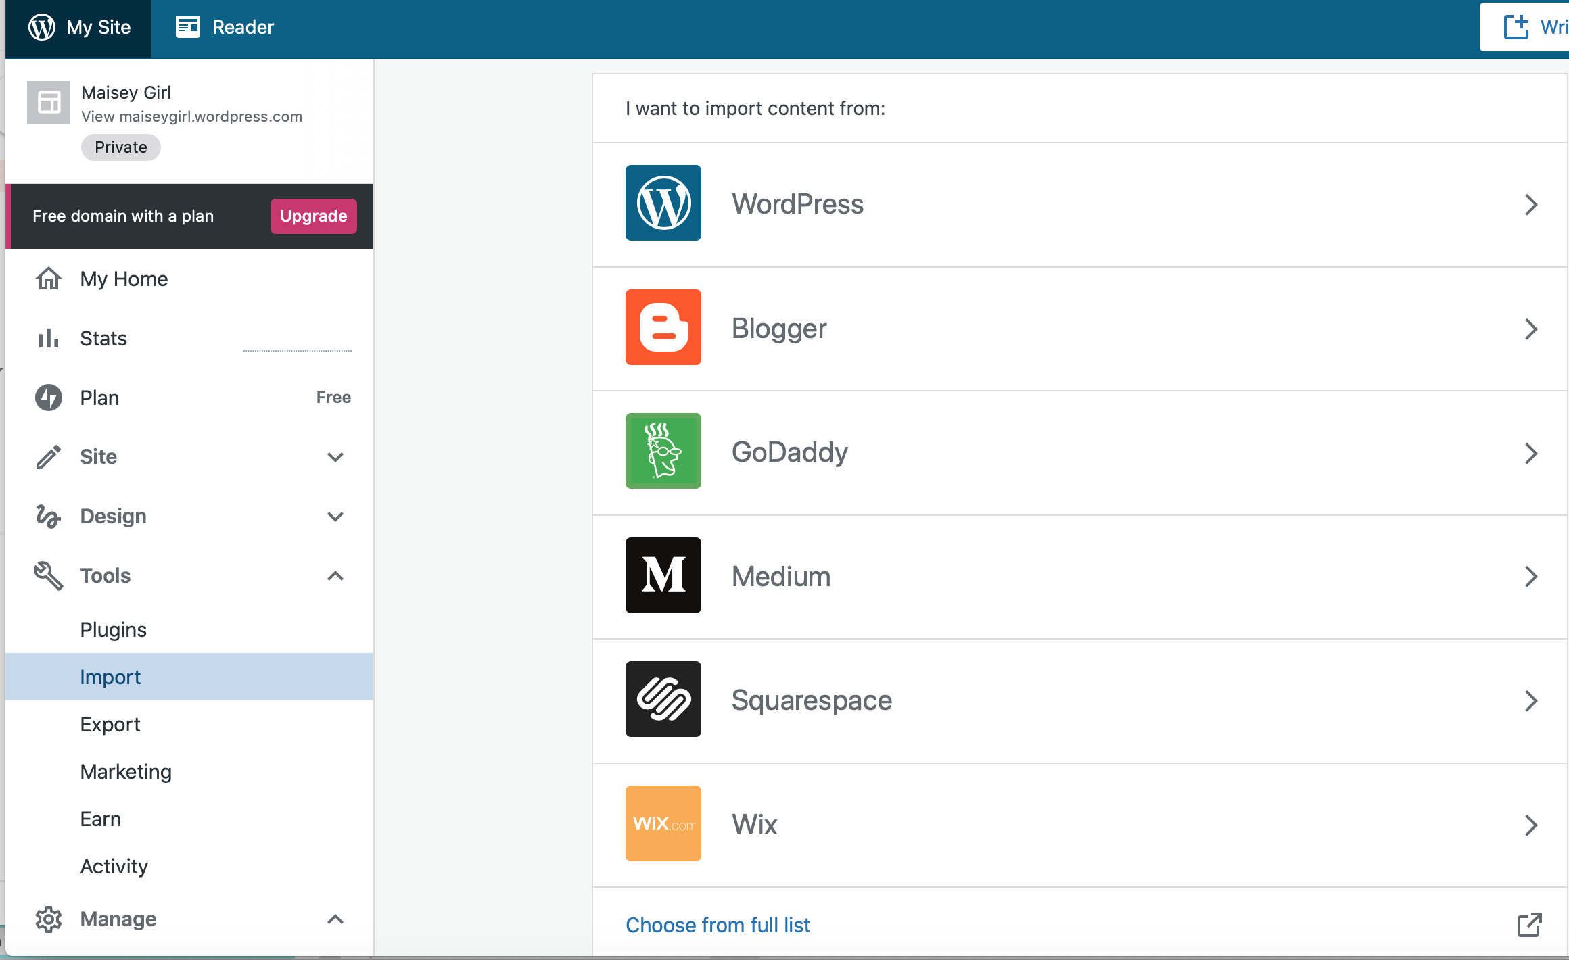The image size is (1569, 960).
Task: Open the Reader newspaper icon
Action: tap(188, 27)
